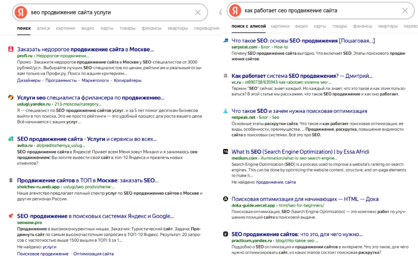The image size is (418, 259).
Task: Open the right window 'товары' tab
Action: click(340, 26)
